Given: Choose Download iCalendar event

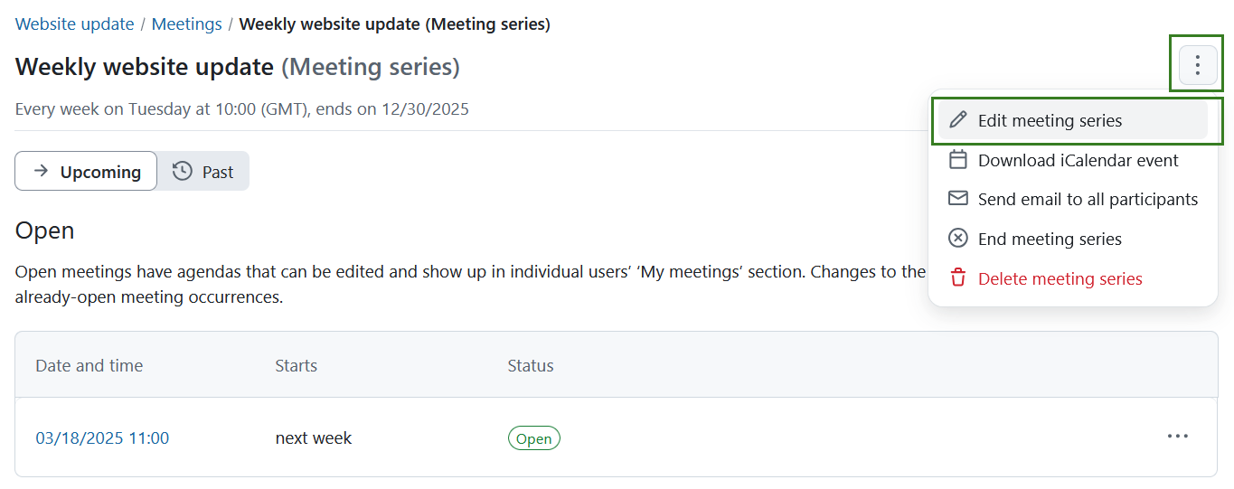Looking at the screenshot, I should pyautogui.click(x=1078, y=161).
